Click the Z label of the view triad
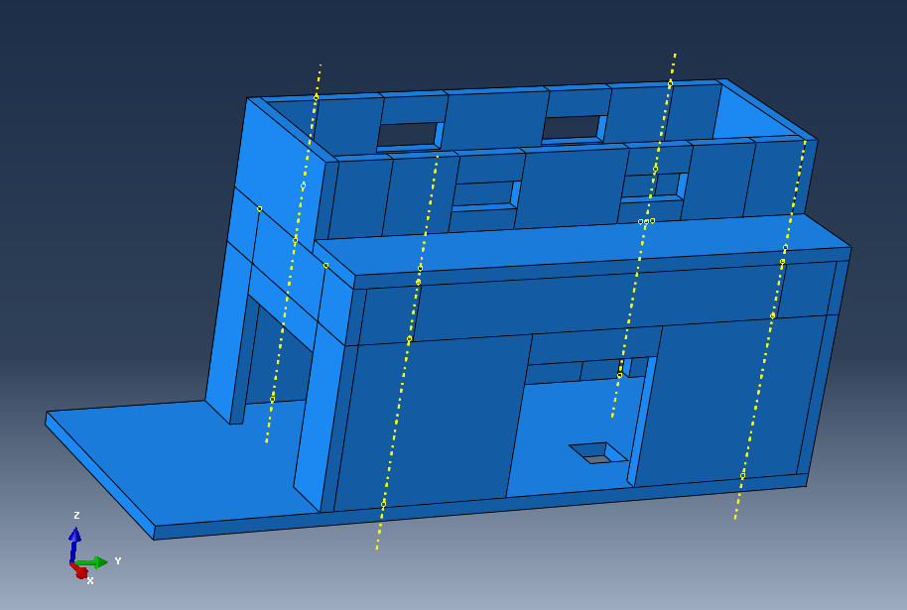The width and height of the screenshot is (907, 610). (x=76, y=515)
